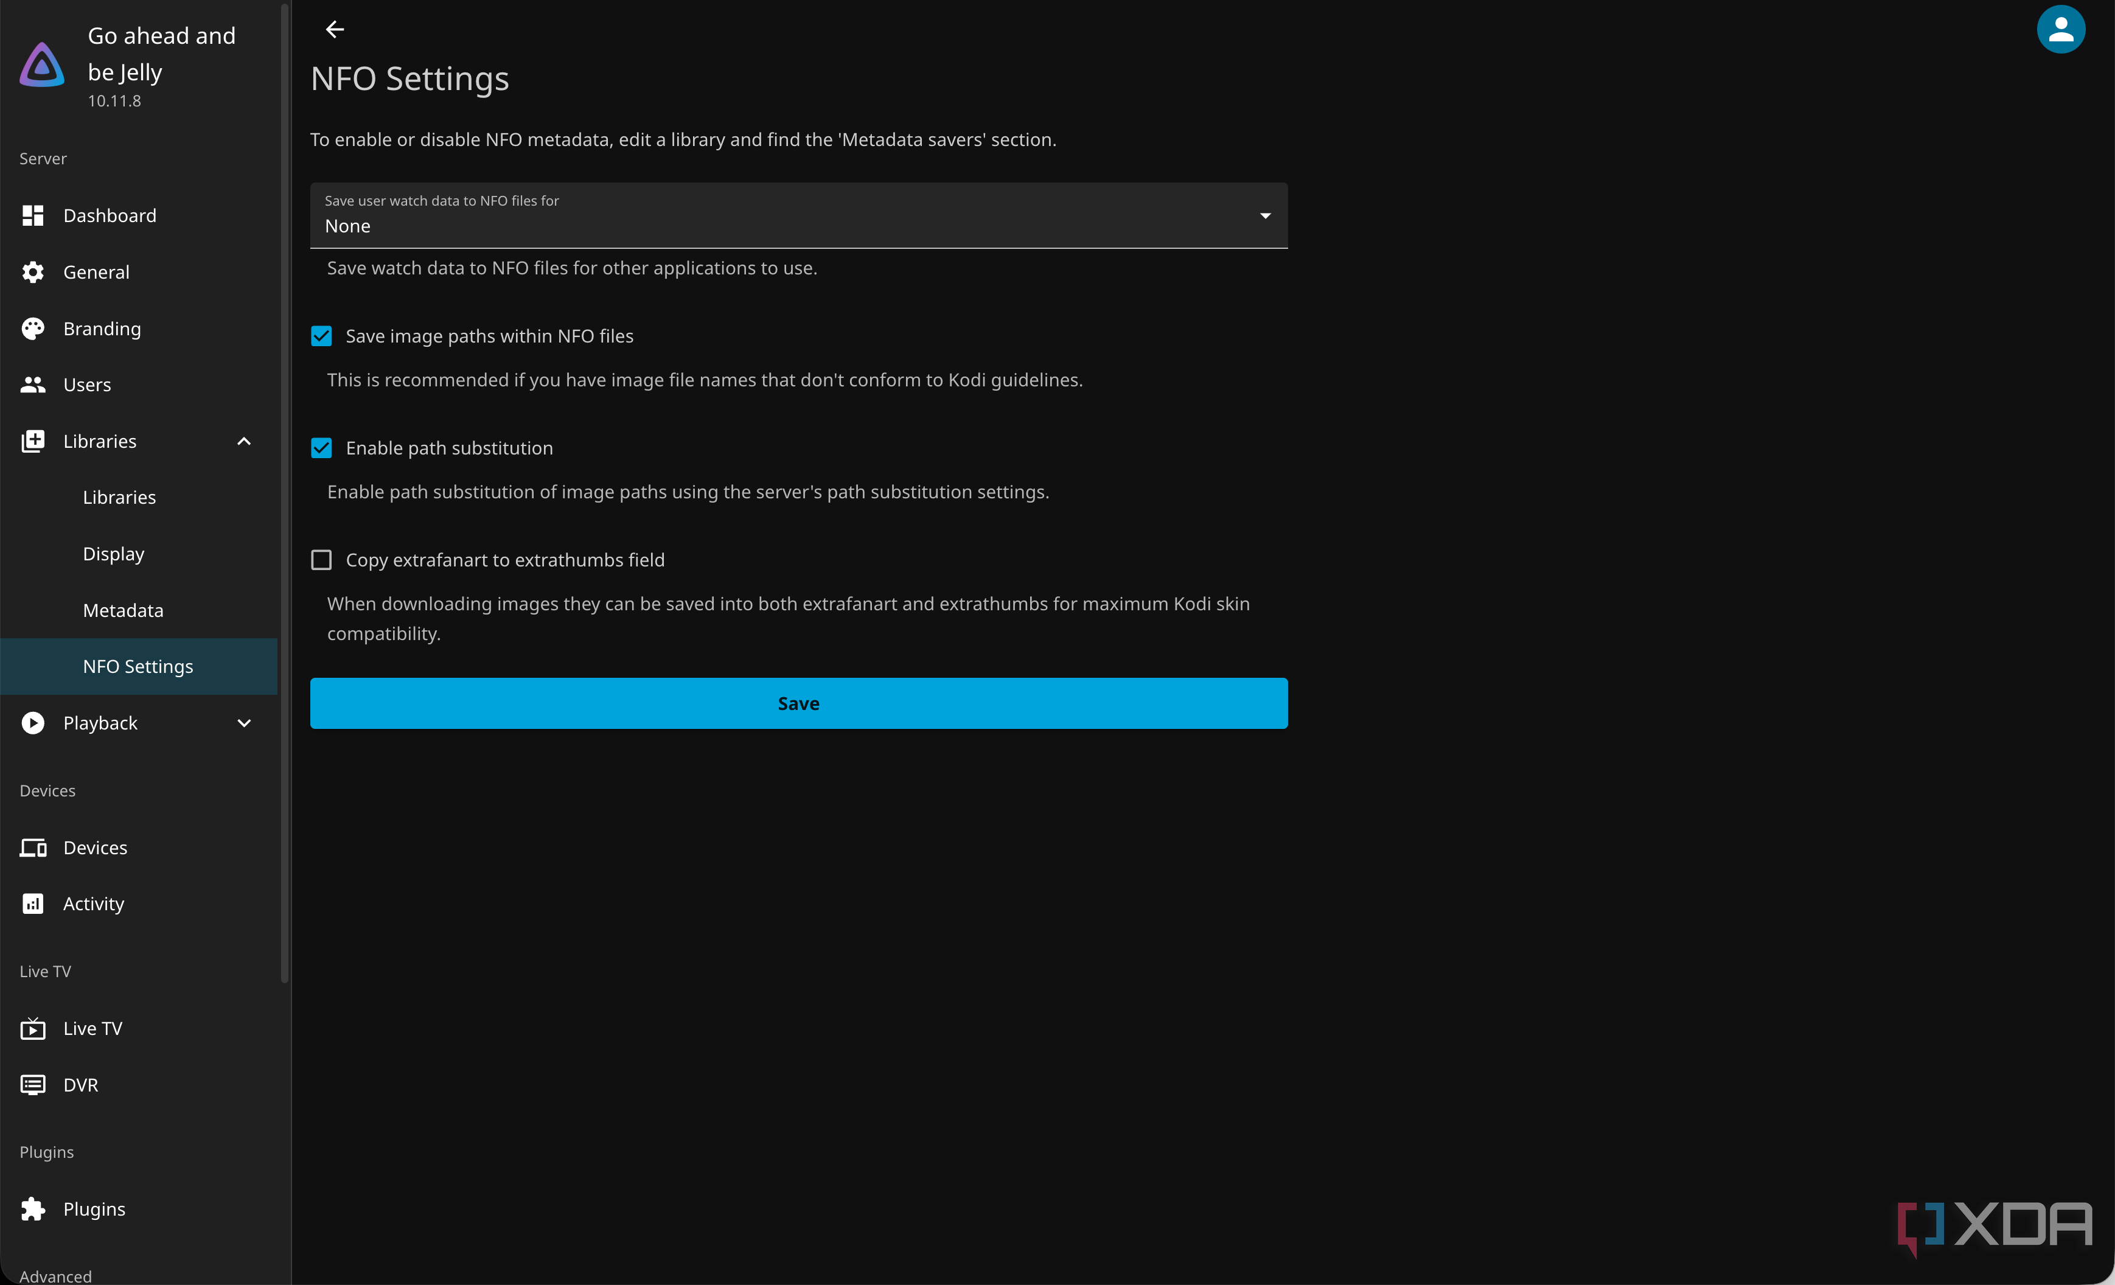The width and height of the screenshot is (2115, 1285).
Task: Click the Activity chart icon
Action: pos(33,904)
